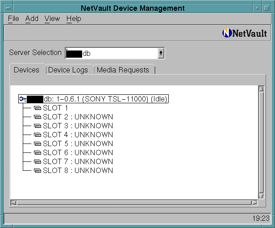Click the vertical scrollbar up arrow
The width and height of the screenshot is (275, 228).
(261, 89)
